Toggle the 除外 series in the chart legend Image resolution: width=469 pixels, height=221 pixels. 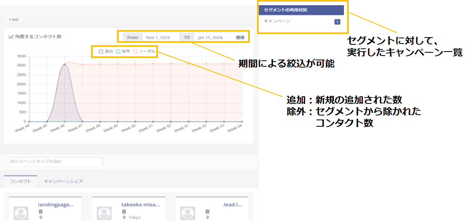click(122, 51)
